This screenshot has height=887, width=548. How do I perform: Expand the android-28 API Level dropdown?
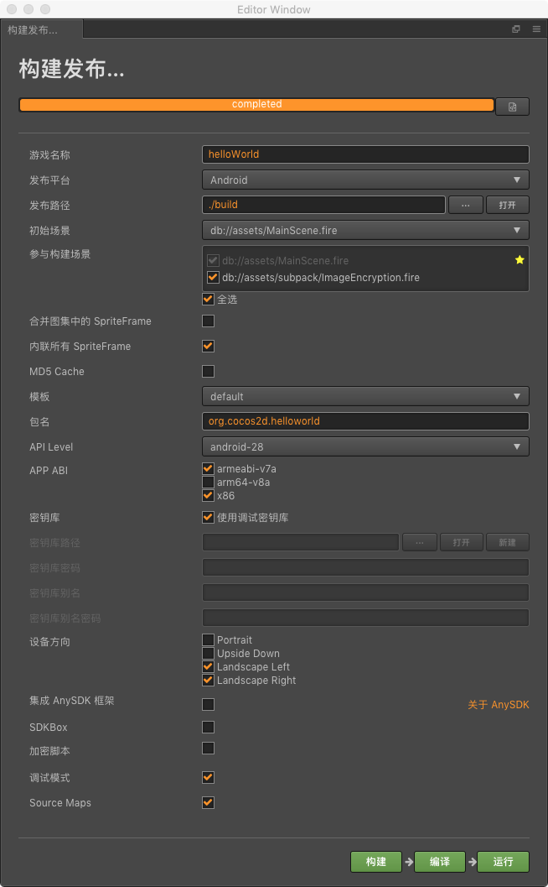(x=365, y=446)
